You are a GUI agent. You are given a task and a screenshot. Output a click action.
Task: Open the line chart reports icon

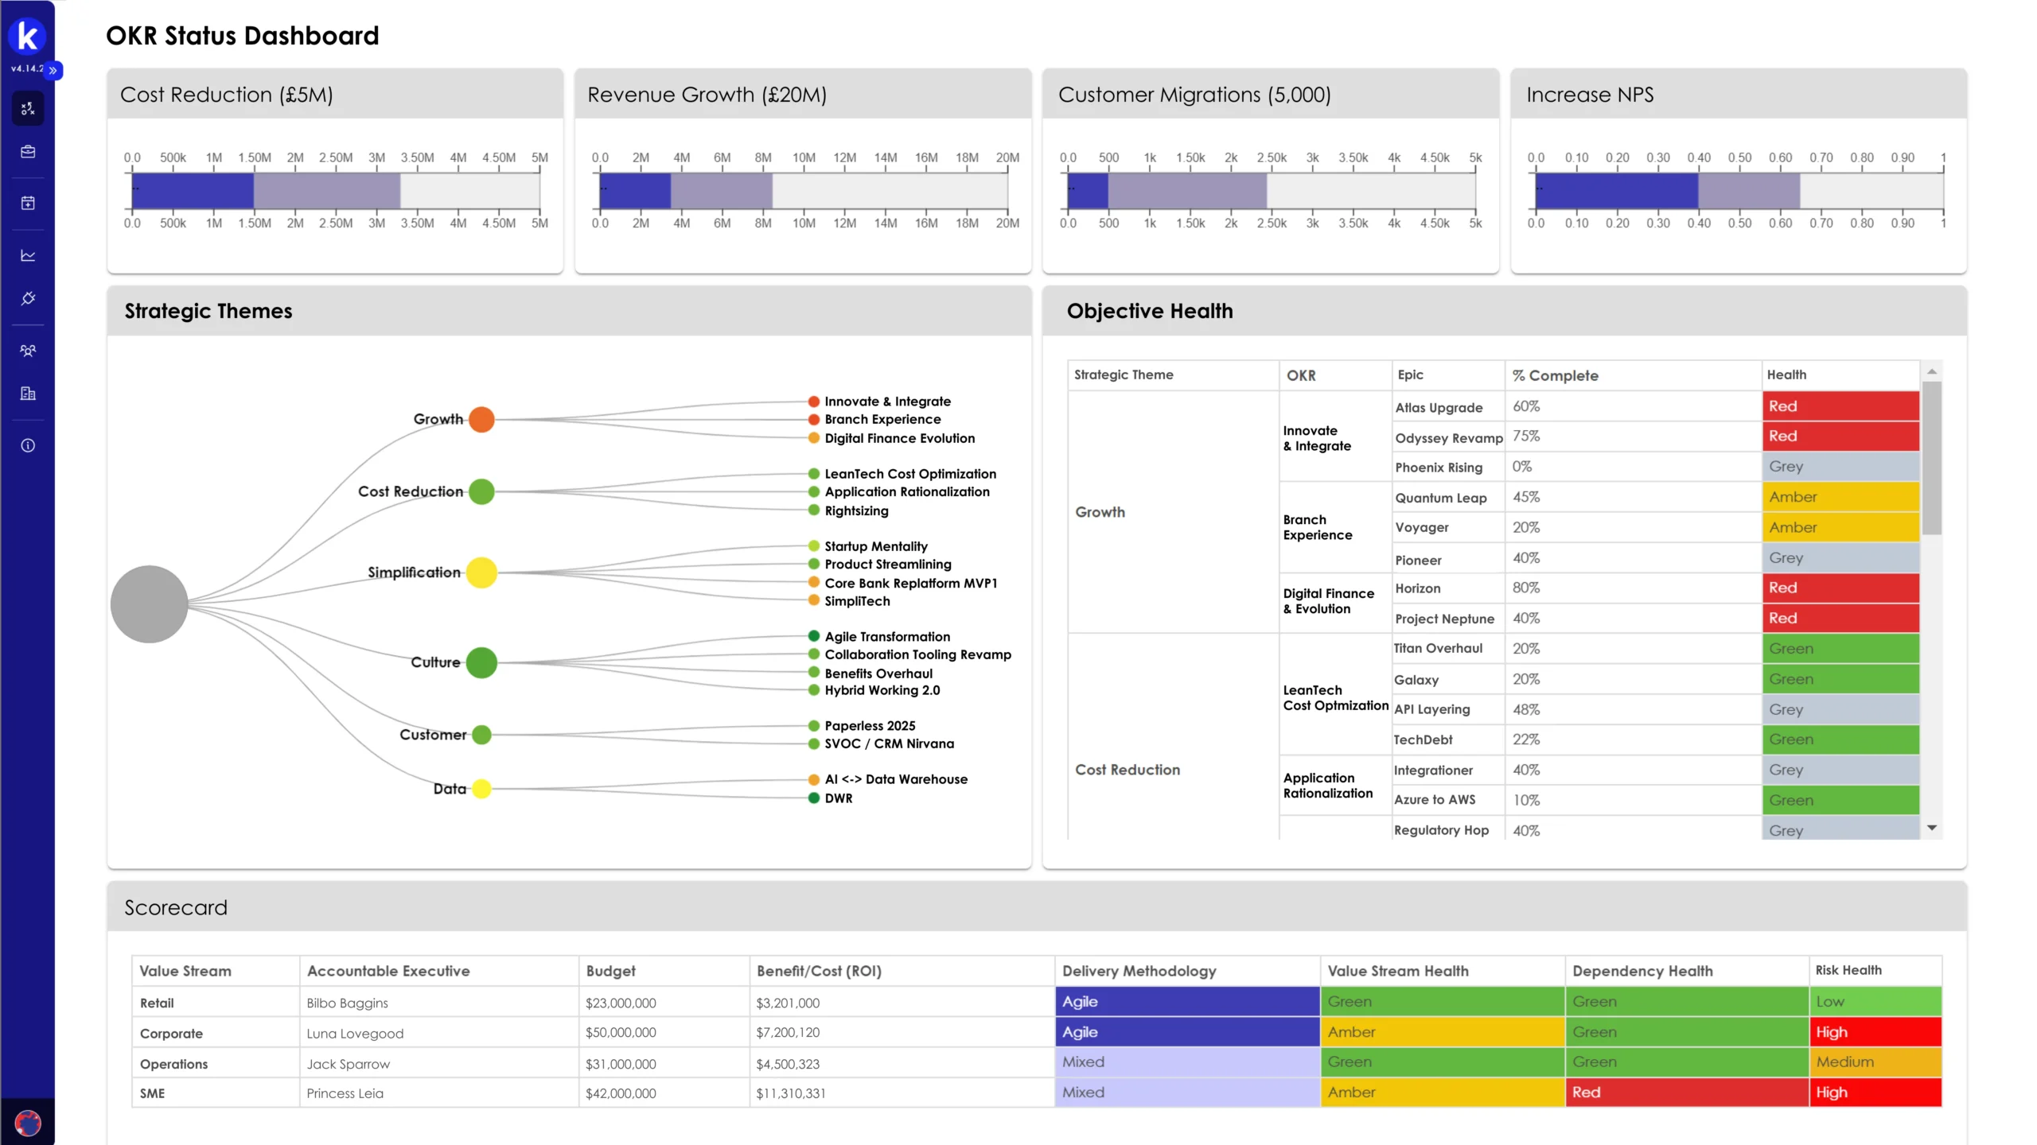coord(28,255)
